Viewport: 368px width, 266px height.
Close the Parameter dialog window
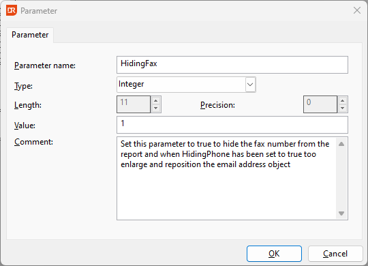tap(357, 10)
